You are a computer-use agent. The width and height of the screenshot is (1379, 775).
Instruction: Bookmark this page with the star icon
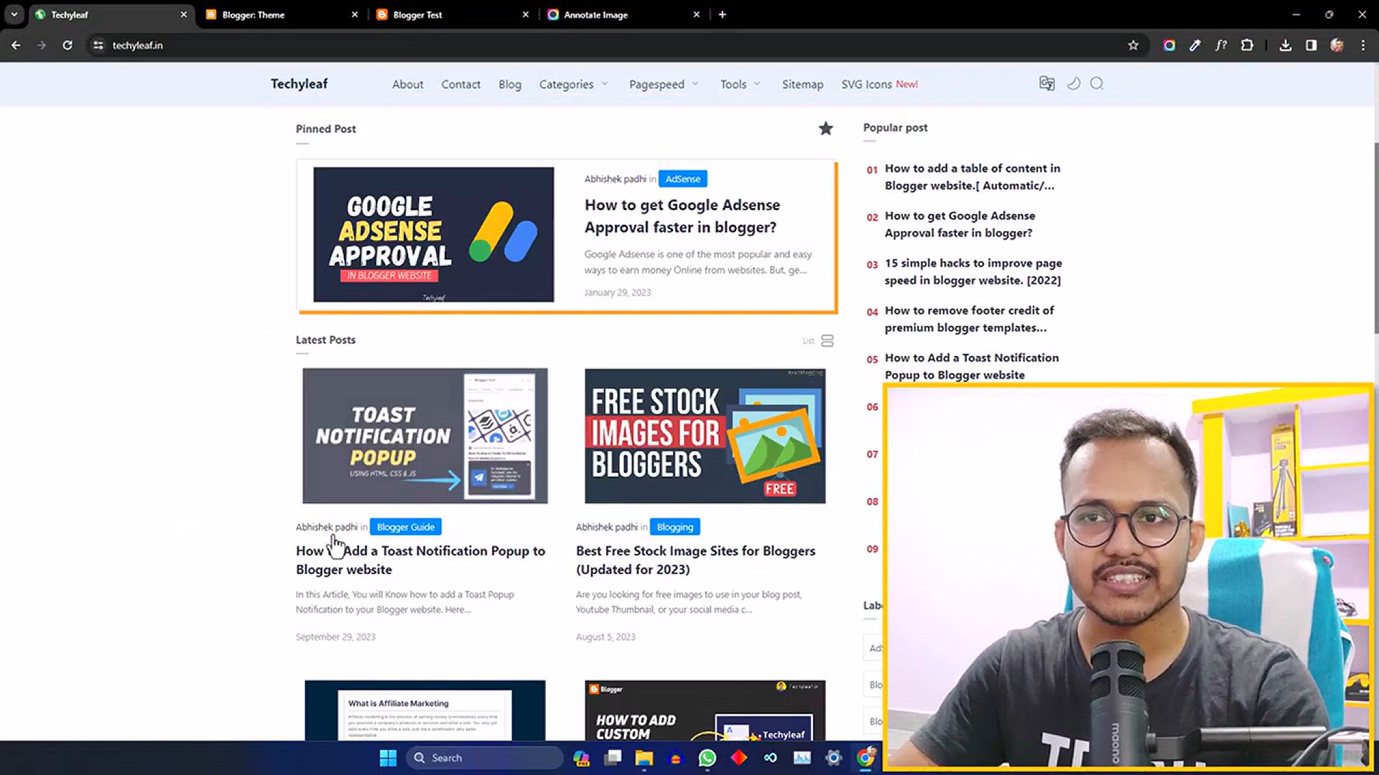(1133, 45)
